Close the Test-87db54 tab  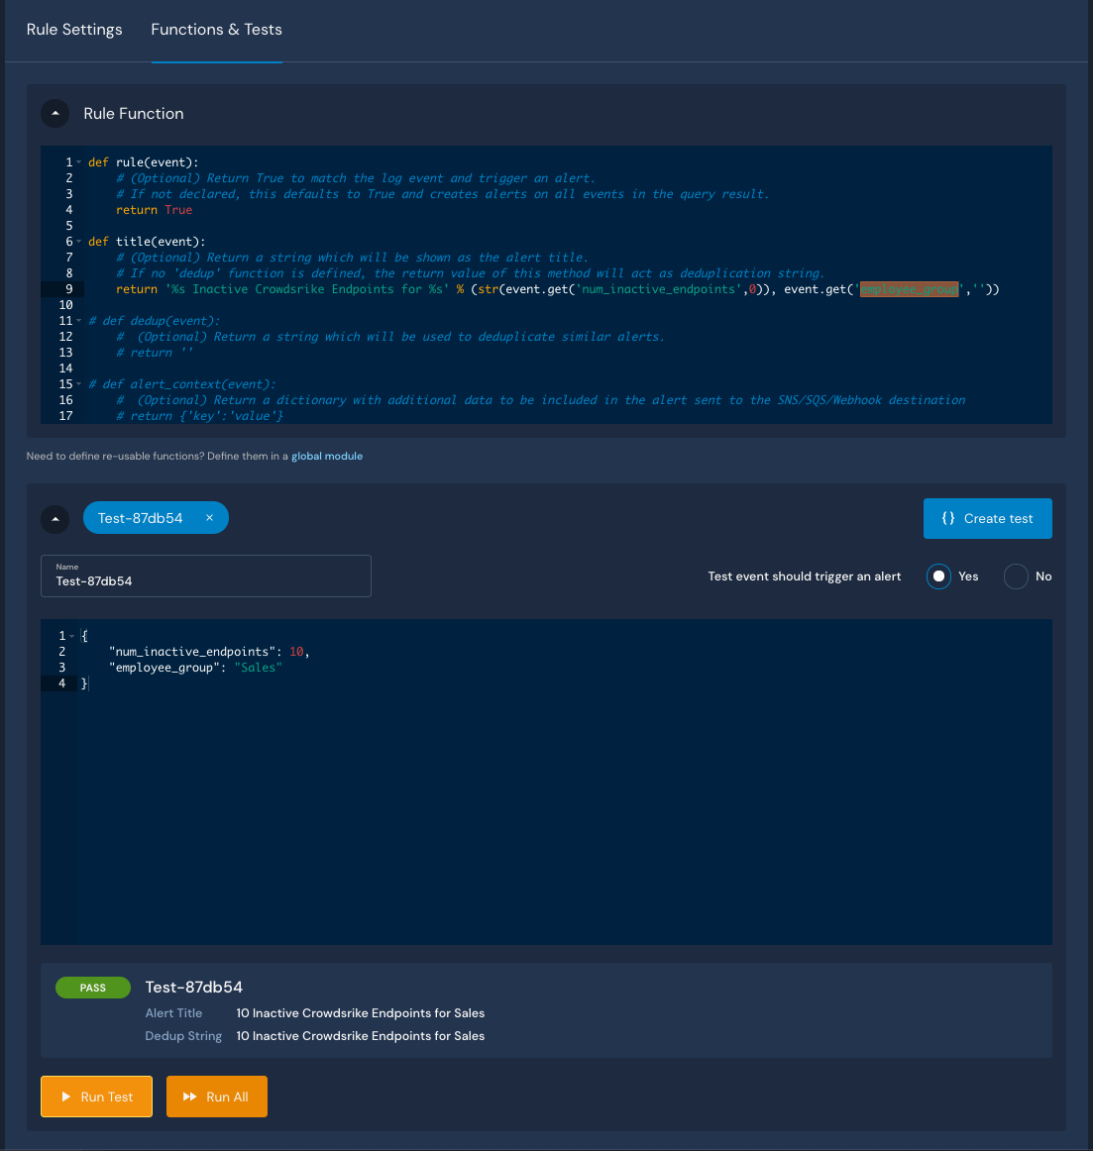point(208,517)
